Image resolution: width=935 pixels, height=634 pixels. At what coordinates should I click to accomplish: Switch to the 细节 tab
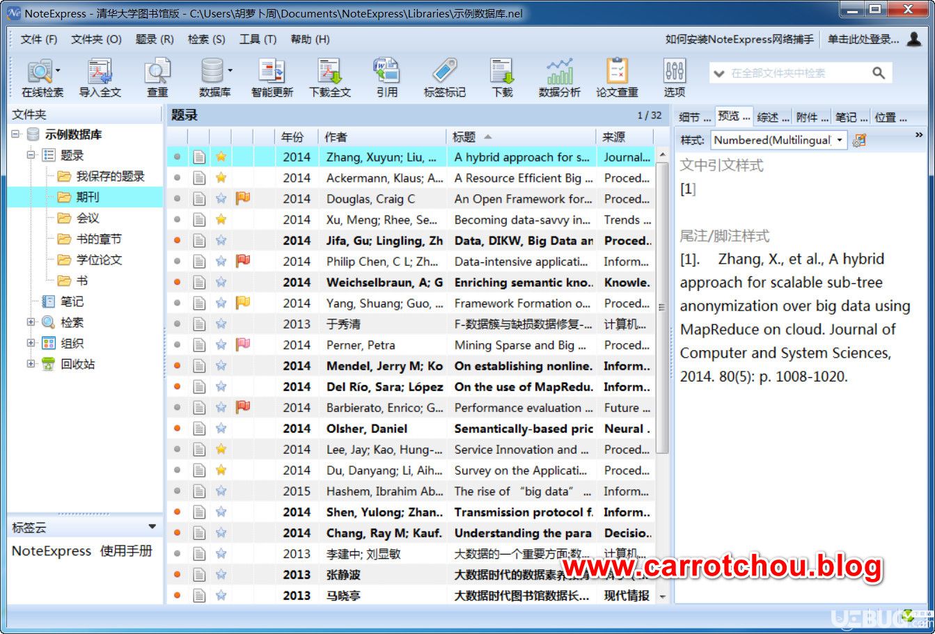click(695, 117)
